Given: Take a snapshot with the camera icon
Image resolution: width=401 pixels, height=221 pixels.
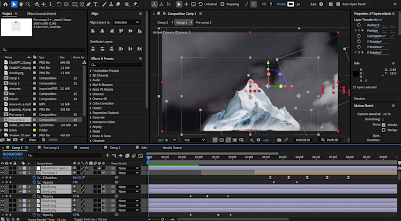Looking at the screenshot, I should tap(279, 140).
